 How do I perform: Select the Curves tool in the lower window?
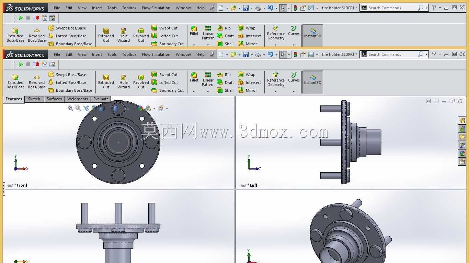(x=294, y=77)
